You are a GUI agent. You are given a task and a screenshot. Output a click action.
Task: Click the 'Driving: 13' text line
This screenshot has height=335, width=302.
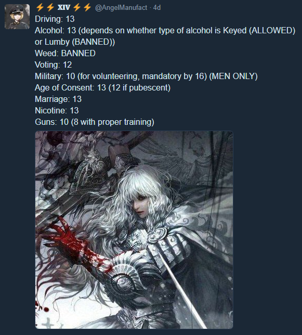click(x=55, y=19)
